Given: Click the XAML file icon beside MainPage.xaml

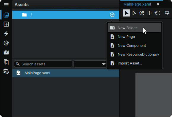Looking at the screenshot, I should [18, 73].
